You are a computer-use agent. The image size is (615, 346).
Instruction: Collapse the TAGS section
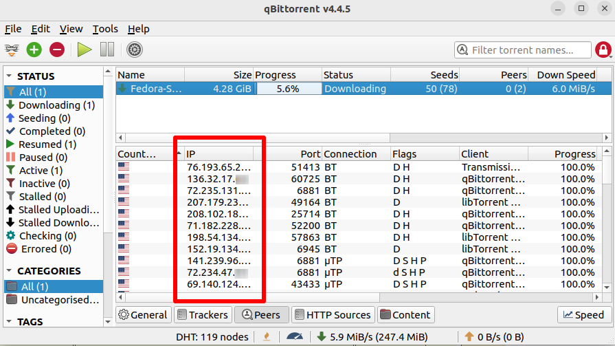(x=9, y=321)
